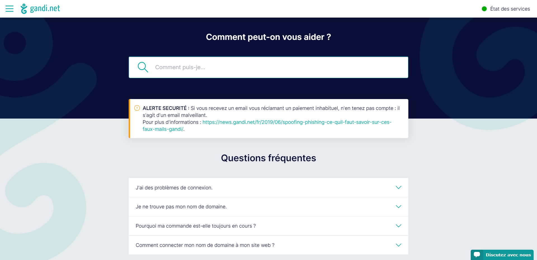Click the "Questions fréquentes" heading

[x=268, y=158]
